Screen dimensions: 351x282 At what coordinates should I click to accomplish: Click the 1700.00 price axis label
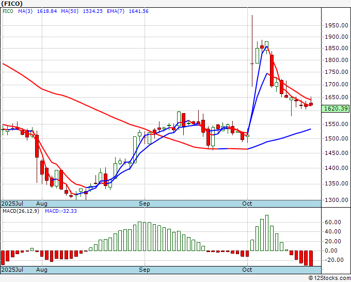pyautogui.click(x=337, y=84)
